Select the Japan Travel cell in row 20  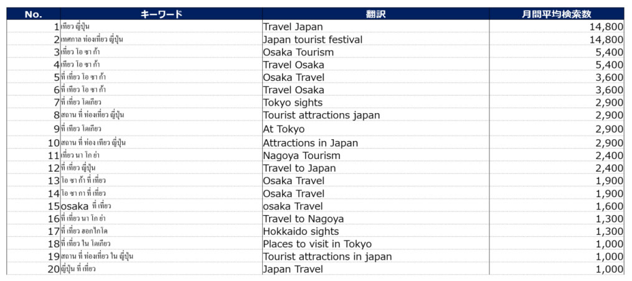tap(375, 269)
